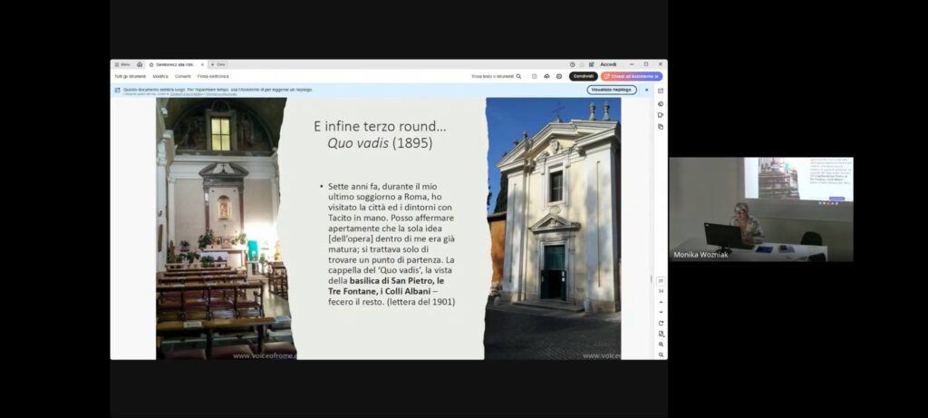Click the upload to cloud icon
The width and height of the screenshot is (928, 418).
coord(546,76)
